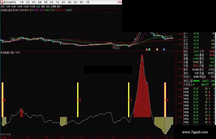
Task: Open the 商品 menu
Action: [69, 2]
